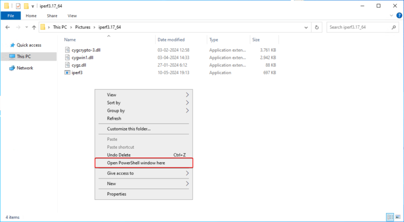Click the address bar folder icon
This screenshot has width=404, height=222.
pos(43,27)
